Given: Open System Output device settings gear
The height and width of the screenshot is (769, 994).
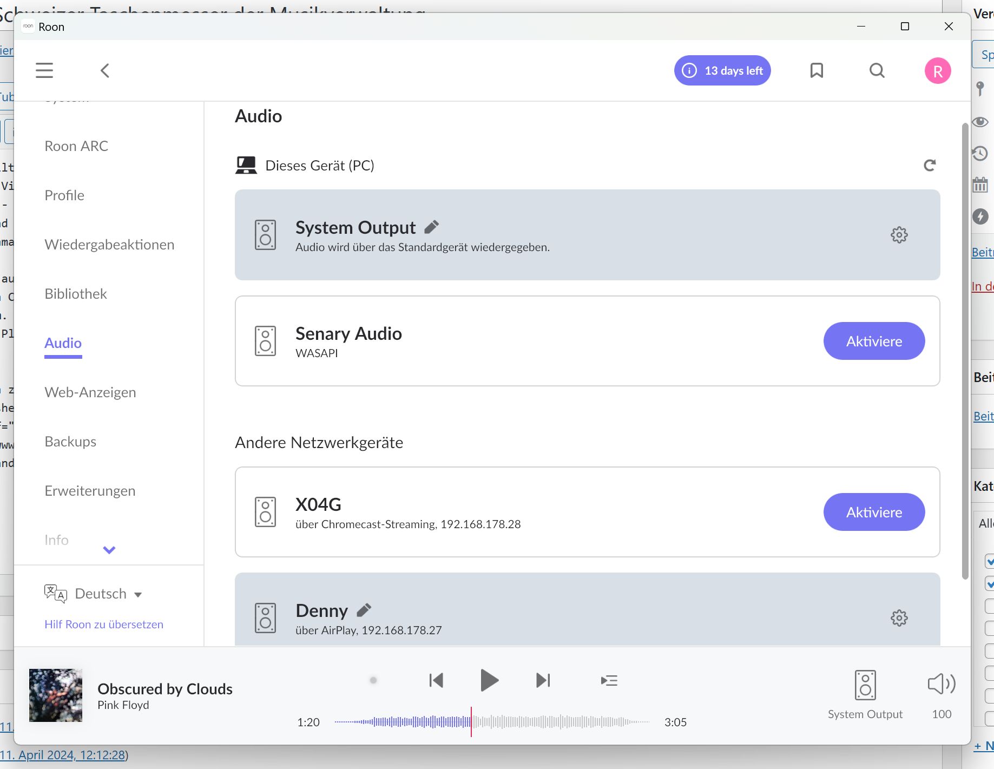Looking at the screenshot, I should tap(899, 235).
